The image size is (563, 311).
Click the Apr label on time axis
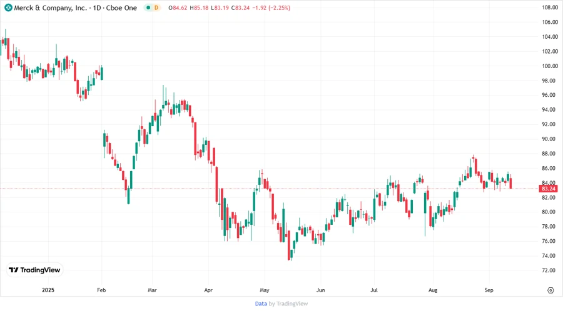click(x=208, y=290)
